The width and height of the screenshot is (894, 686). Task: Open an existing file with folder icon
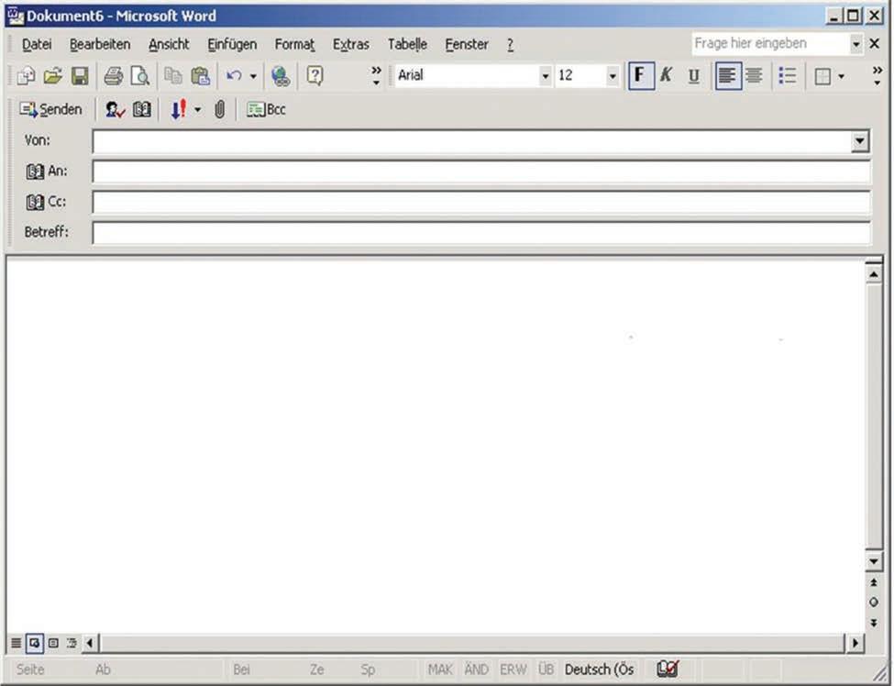click(x=53, y=76)
